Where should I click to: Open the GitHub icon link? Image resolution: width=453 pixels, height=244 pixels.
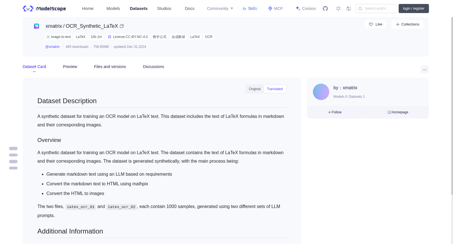[x=325, y=9]
